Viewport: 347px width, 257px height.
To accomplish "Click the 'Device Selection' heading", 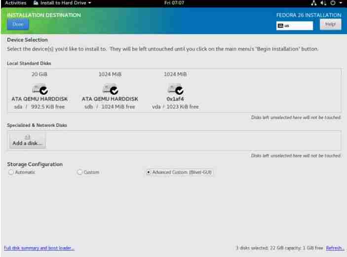I will (x=27, y=40).
